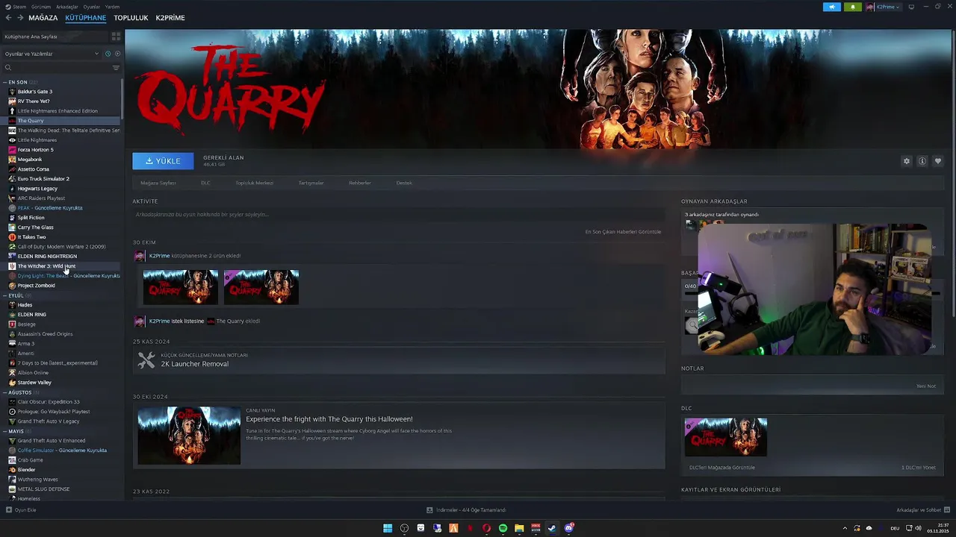
Task: Toggle the ready-to-play filter icon
Action: (117, 54)
